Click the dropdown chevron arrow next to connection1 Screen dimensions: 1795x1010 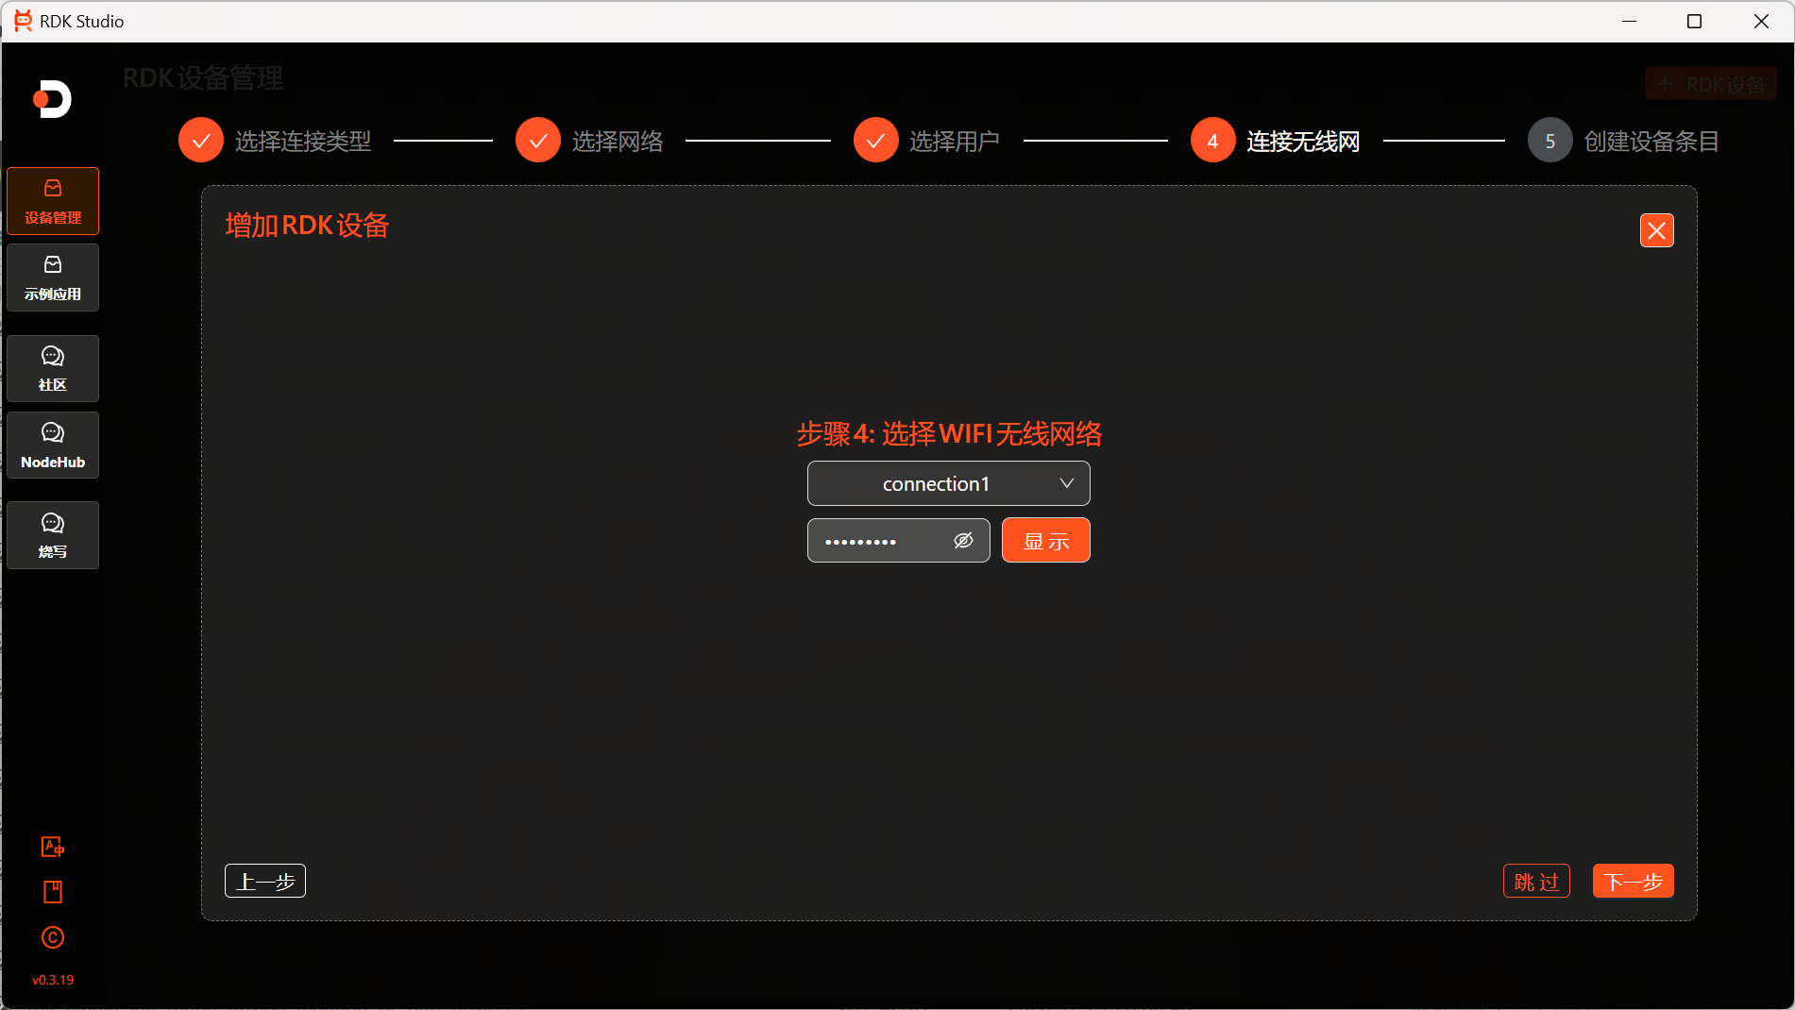coord(1066,483)
